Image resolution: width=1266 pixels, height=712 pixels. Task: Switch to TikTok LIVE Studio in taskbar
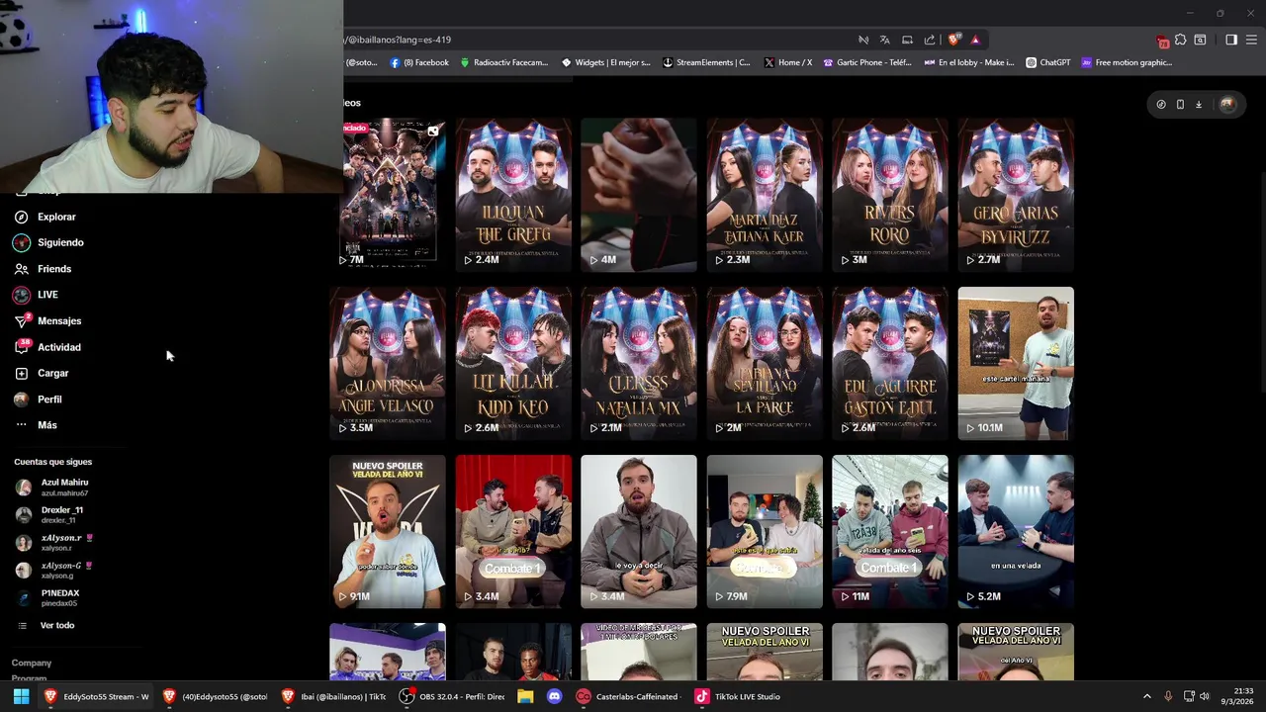[x=738, y=696]
